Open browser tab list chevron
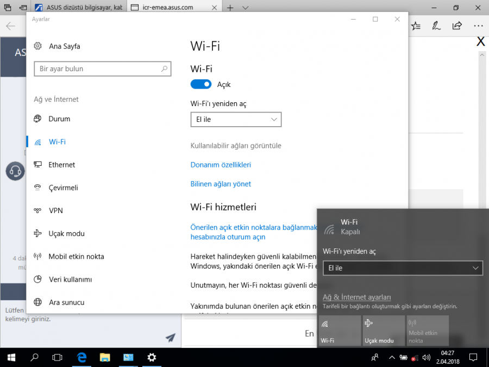The height and width of the screenshot is (367, 489). (x=245, y=8)
